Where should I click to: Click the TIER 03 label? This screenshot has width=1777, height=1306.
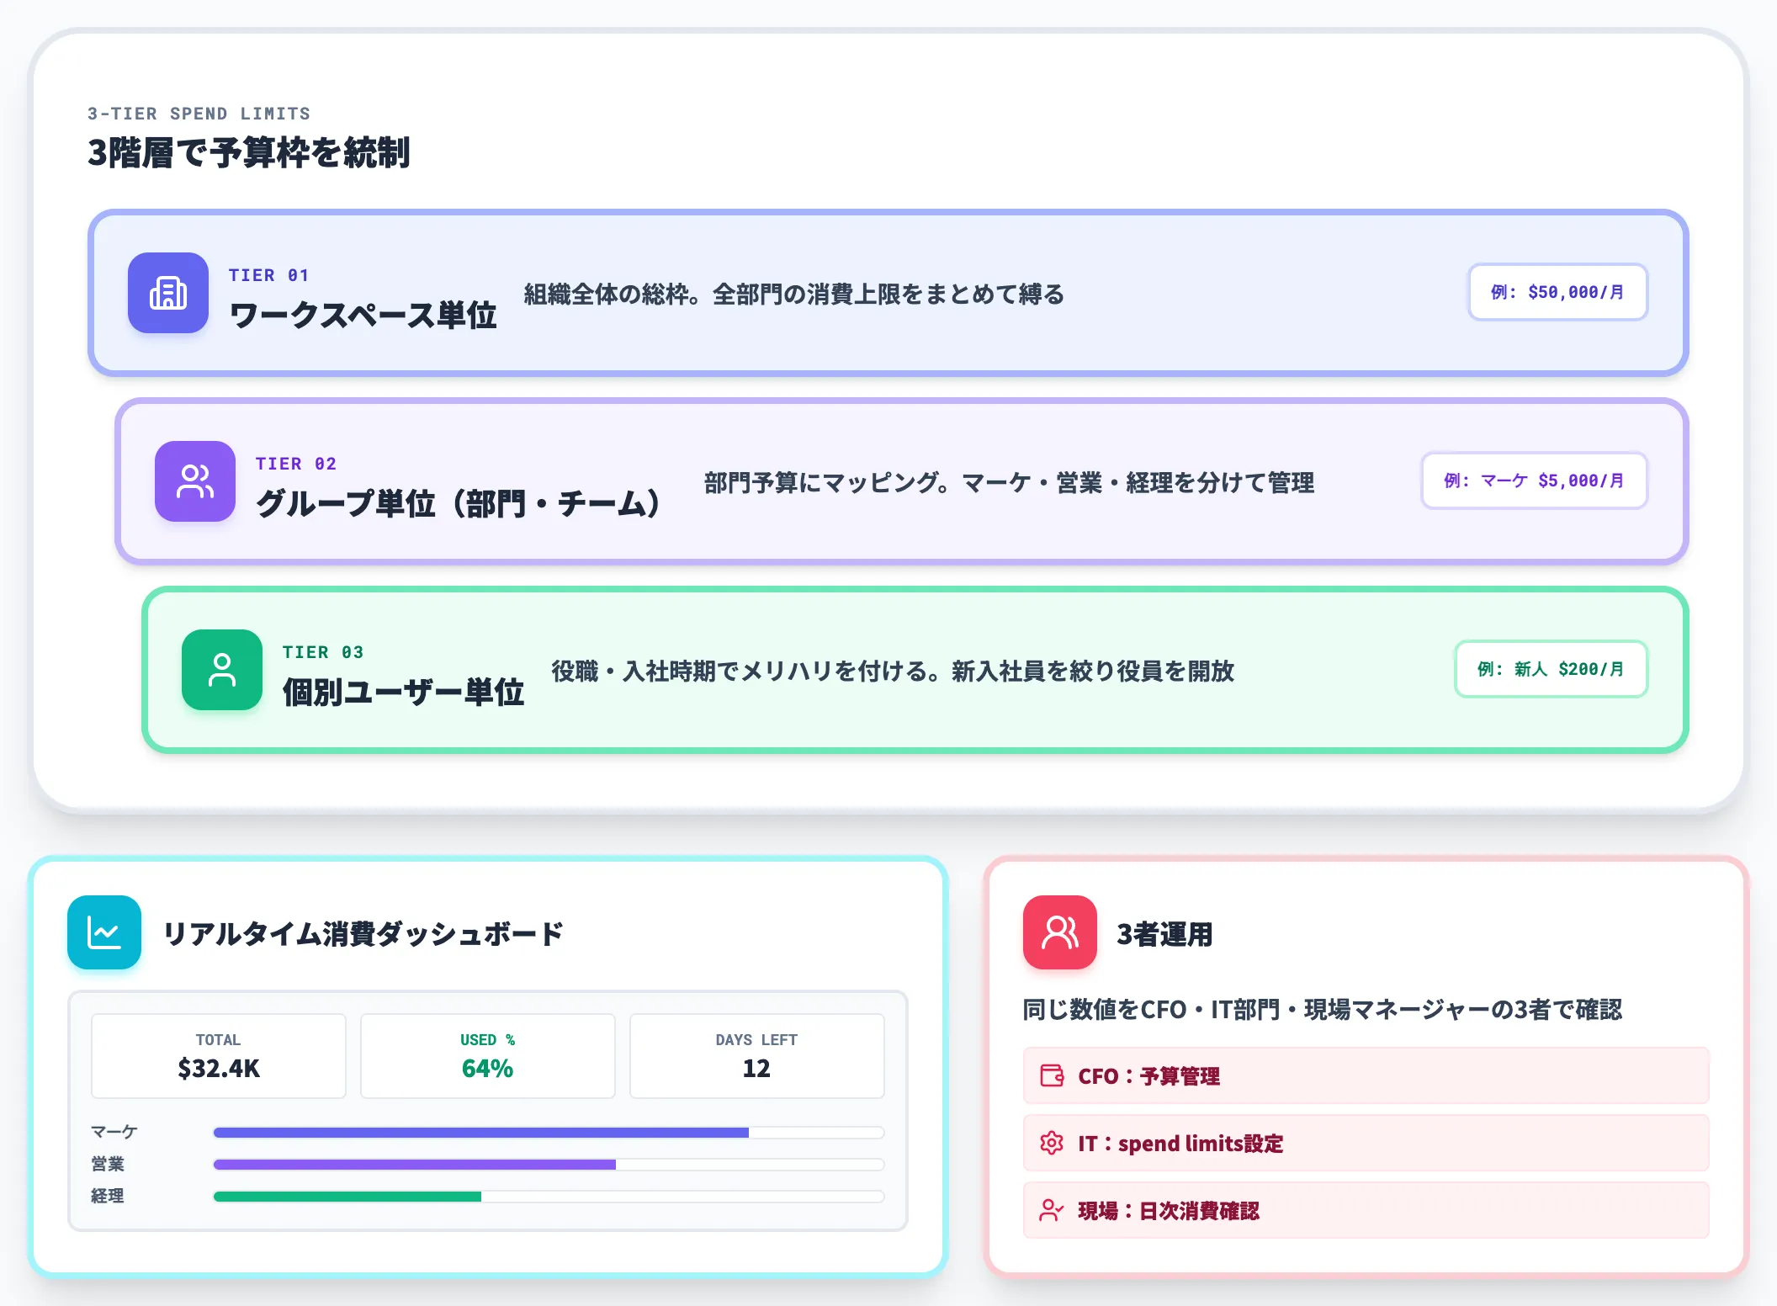[x=323, y=652]
